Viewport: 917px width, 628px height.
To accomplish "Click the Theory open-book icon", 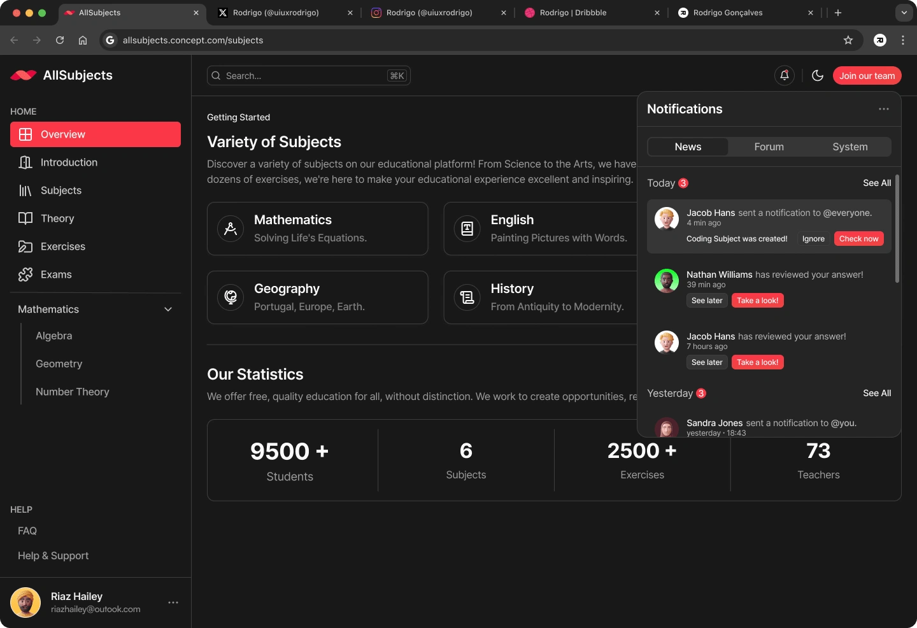I will (25, 218).
